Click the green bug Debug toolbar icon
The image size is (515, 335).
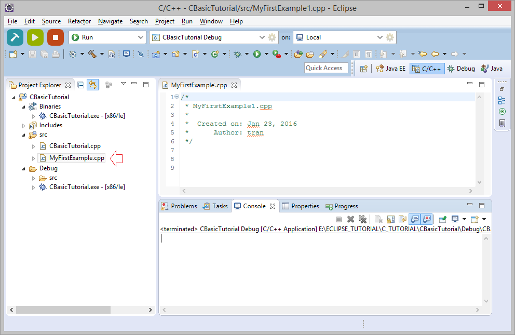(237, 54)
